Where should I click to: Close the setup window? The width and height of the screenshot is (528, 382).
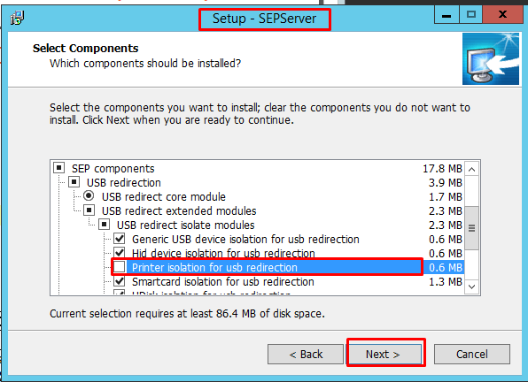pos(502,15)
